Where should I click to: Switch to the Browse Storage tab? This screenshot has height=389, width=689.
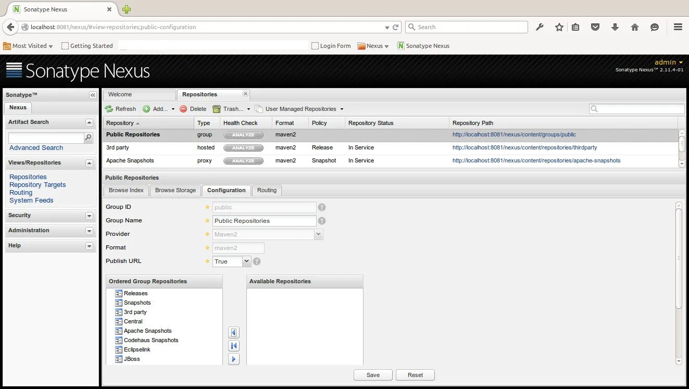click(x=176, y=191)
